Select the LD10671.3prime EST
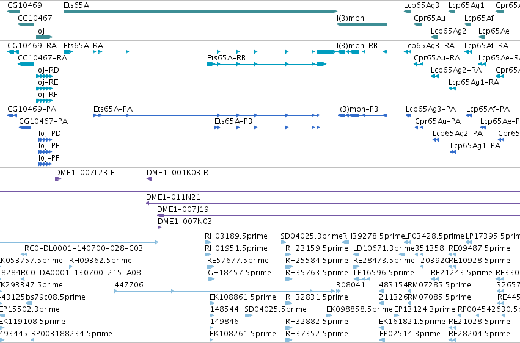The width and height of the screenshot is (520, 343). tap(379, 255)
